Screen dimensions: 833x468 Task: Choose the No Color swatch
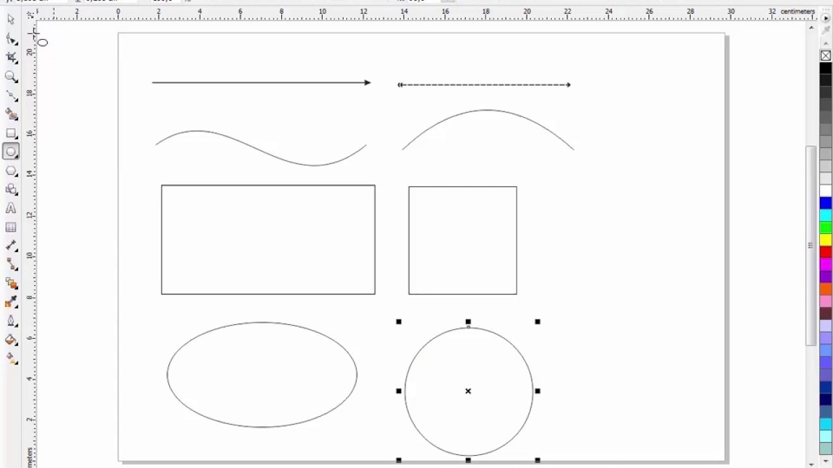825,55
